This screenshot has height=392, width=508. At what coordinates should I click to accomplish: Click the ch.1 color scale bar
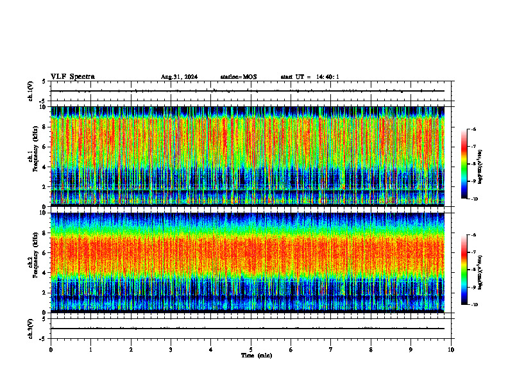(x=464, y=164)
